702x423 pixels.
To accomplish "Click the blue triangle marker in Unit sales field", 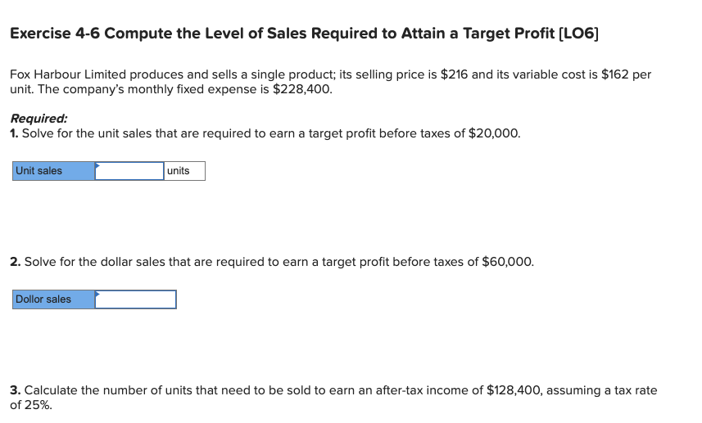I will (x=97, y=165).
